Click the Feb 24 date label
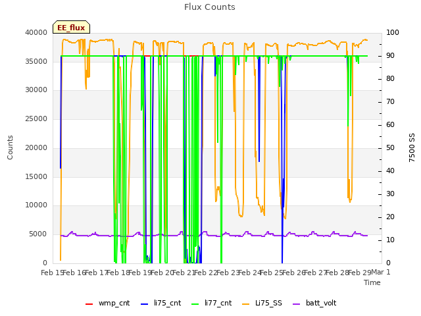 (x=250, y=273)
